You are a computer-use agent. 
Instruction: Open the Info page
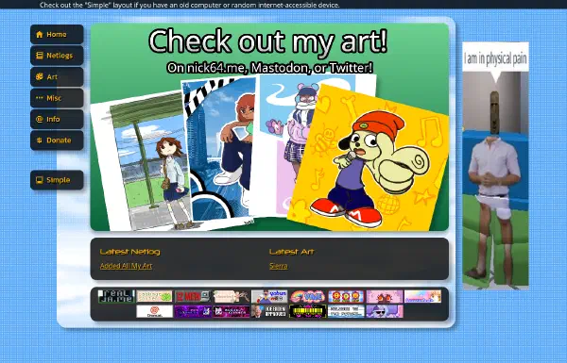(x=57, y=119)
